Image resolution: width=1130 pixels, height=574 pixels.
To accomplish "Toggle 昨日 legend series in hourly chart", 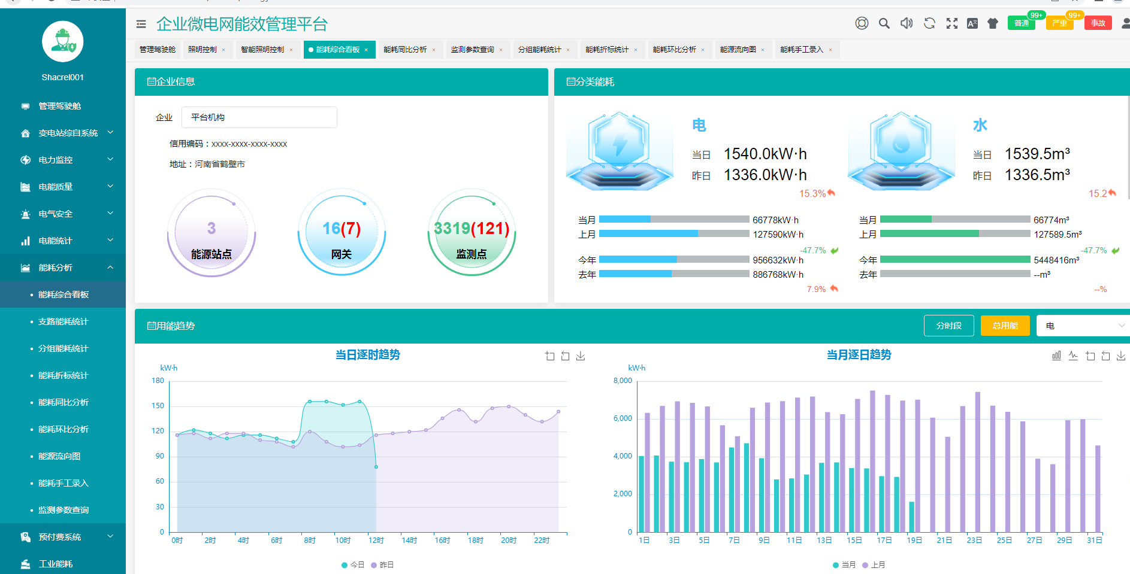I will click(x=382, y=565).
